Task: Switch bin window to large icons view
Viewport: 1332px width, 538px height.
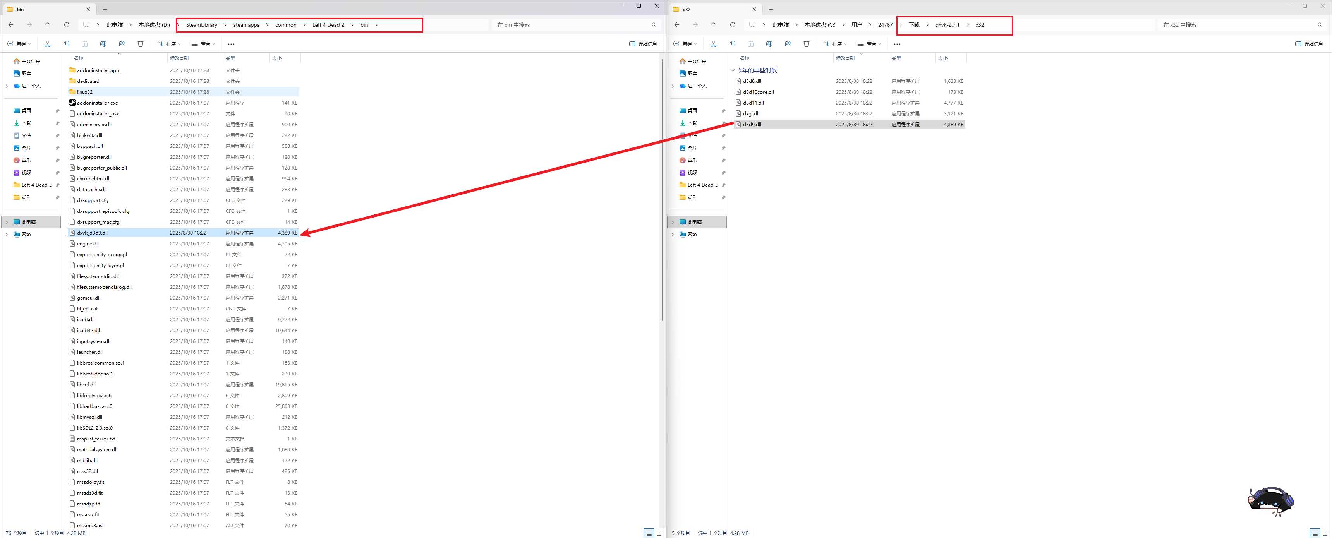Action: pos(659,533)
